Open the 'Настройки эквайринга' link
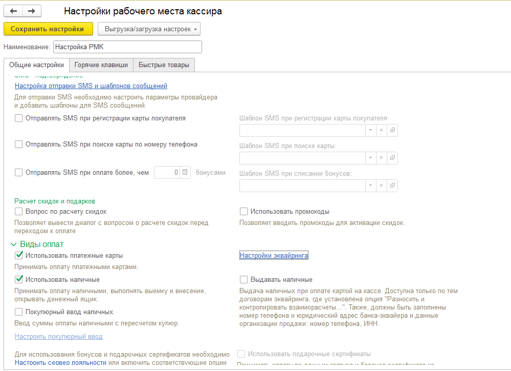511x371 pixels. 274,255
